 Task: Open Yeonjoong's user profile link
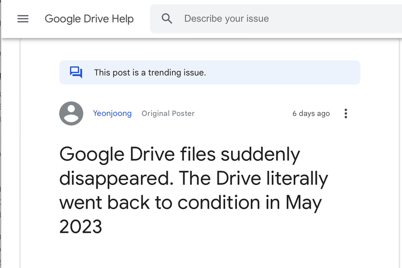coord(113,113)
